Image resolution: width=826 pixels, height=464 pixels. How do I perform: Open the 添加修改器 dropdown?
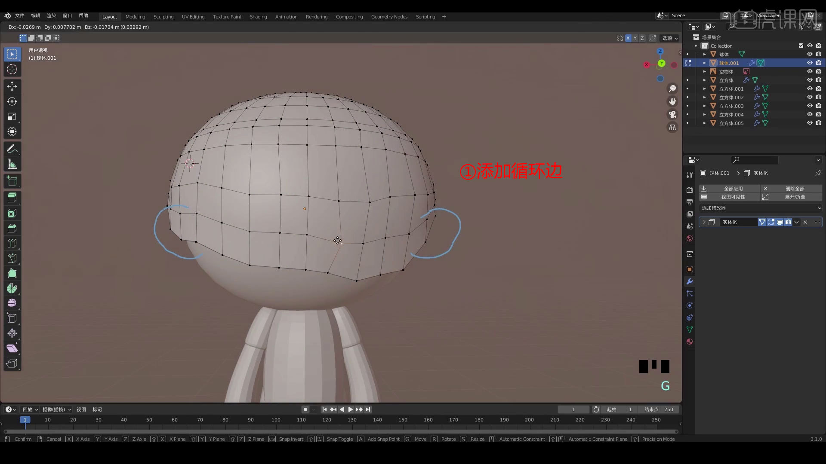(760, 208)
